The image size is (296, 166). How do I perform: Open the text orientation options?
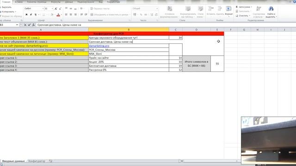82,8
